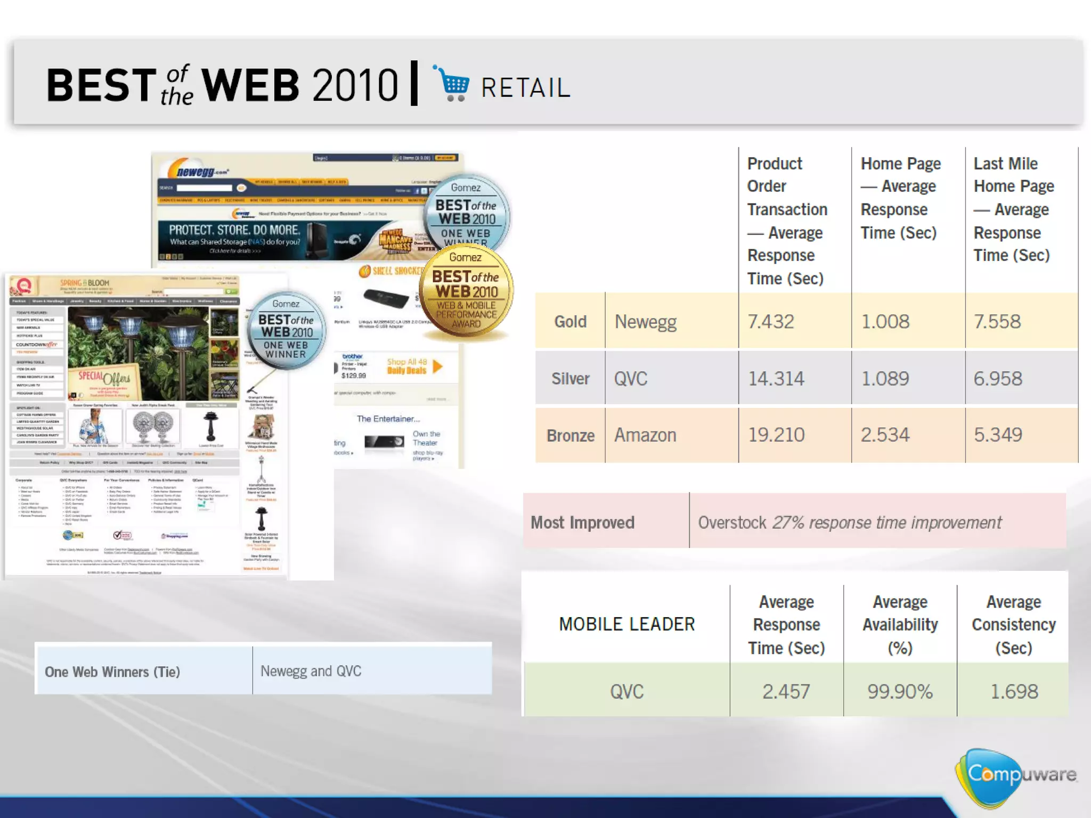Click the blue One Web Winner badge on QVC screenshot
Image resolution: width=1091 pixels, height=818 pixels.
(286, 331)
